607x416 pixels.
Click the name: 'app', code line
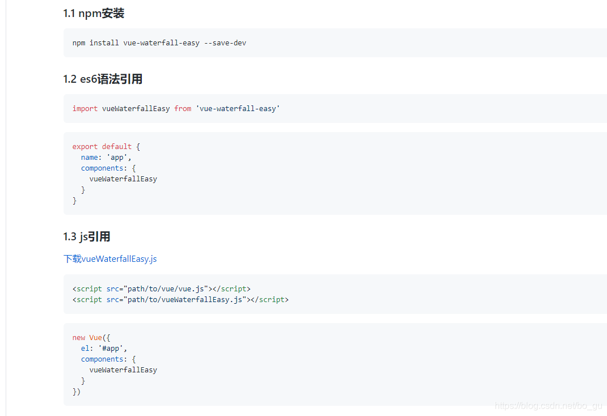coord(106,158)
